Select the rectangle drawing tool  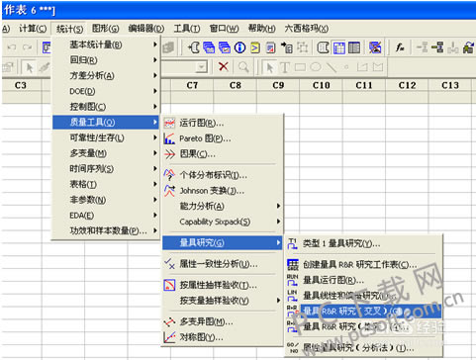(300, 67)
